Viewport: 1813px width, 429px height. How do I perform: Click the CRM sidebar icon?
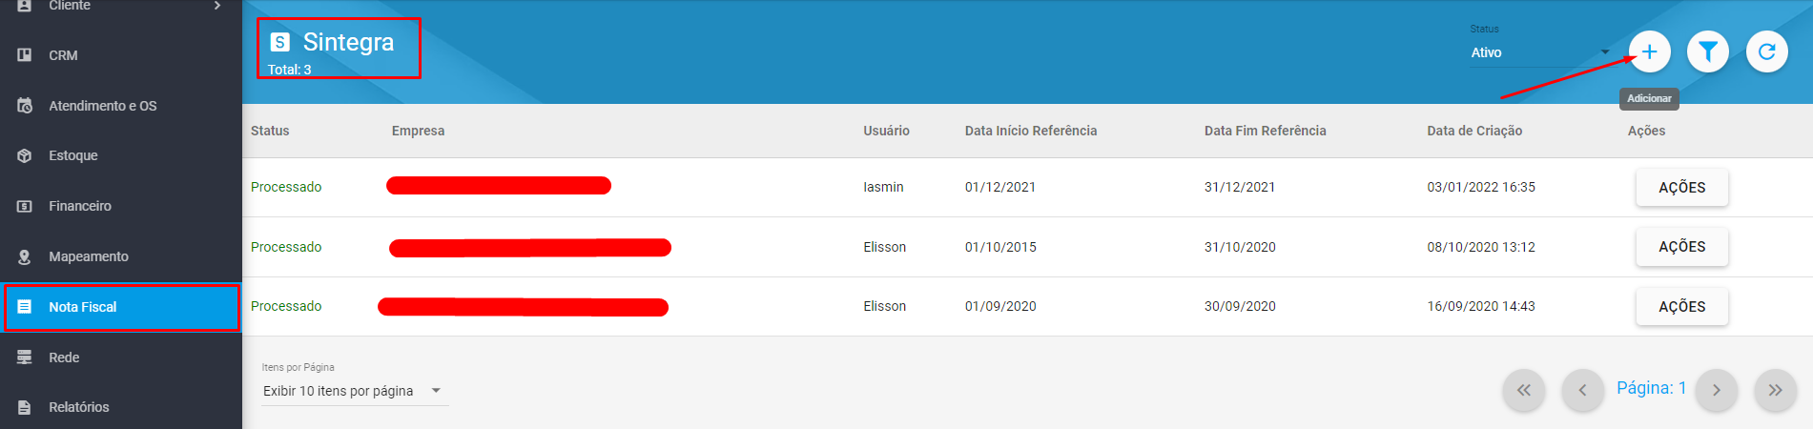25,55
